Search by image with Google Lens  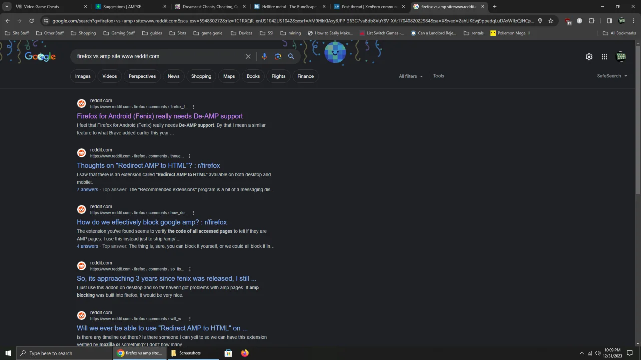point(278,56)
